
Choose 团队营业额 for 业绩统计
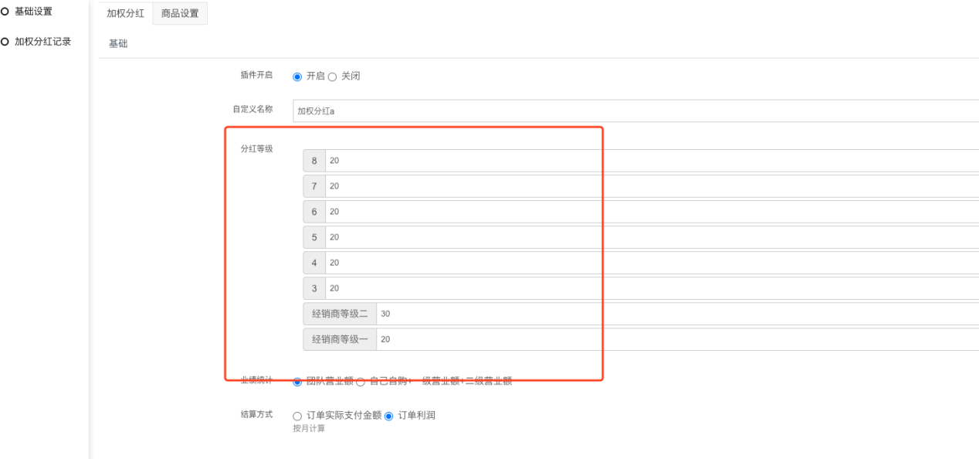click(297, 382)
